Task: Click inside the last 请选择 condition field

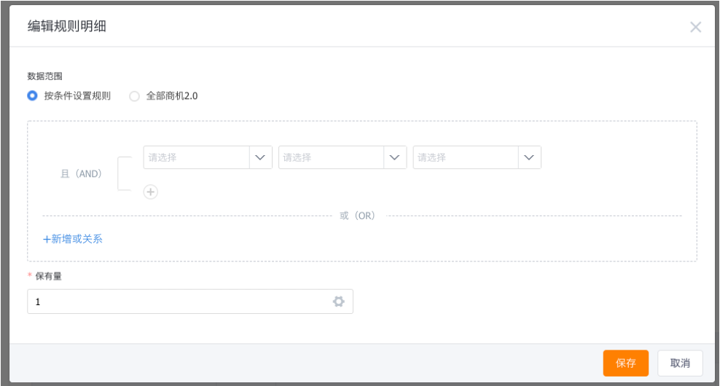Action: click(466, 157)
